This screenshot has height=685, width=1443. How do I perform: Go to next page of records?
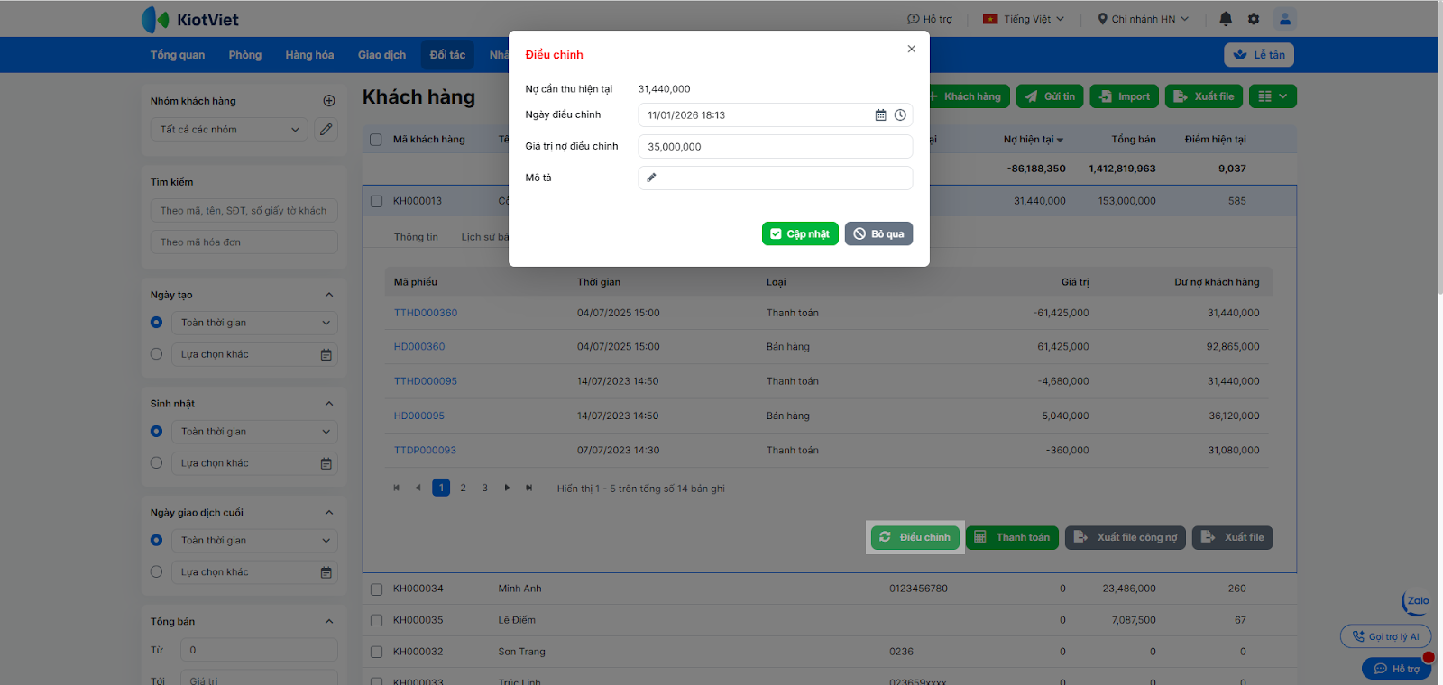(507, 489)
